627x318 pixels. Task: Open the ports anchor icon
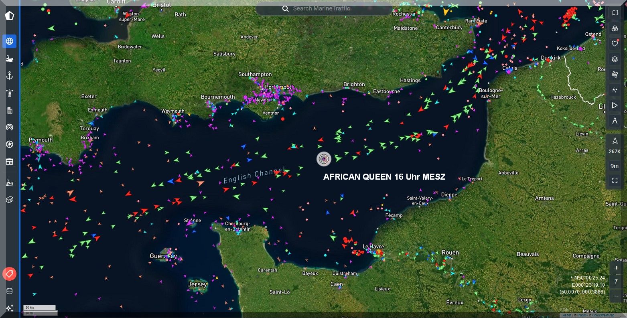coord(9,76)
